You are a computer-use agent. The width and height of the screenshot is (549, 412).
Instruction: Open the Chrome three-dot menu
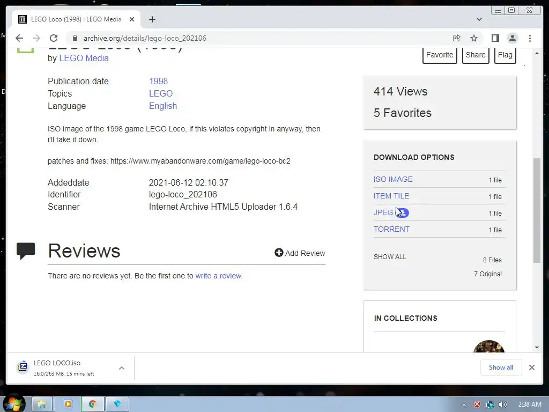tap(530, 38)
